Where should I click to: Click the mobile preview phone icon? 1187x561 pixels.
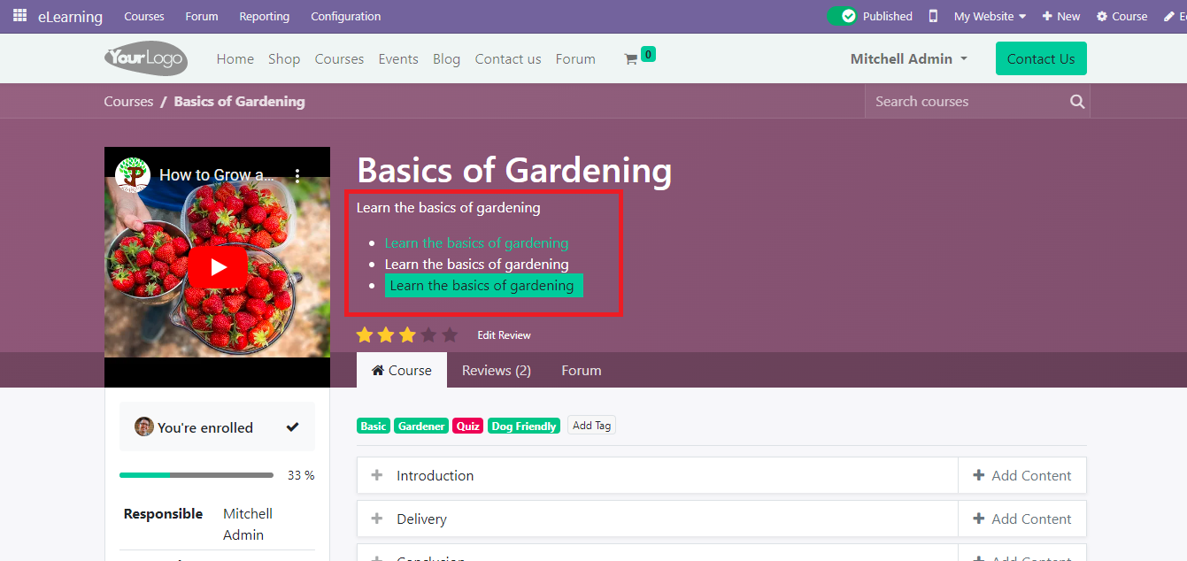coord(933,16)
